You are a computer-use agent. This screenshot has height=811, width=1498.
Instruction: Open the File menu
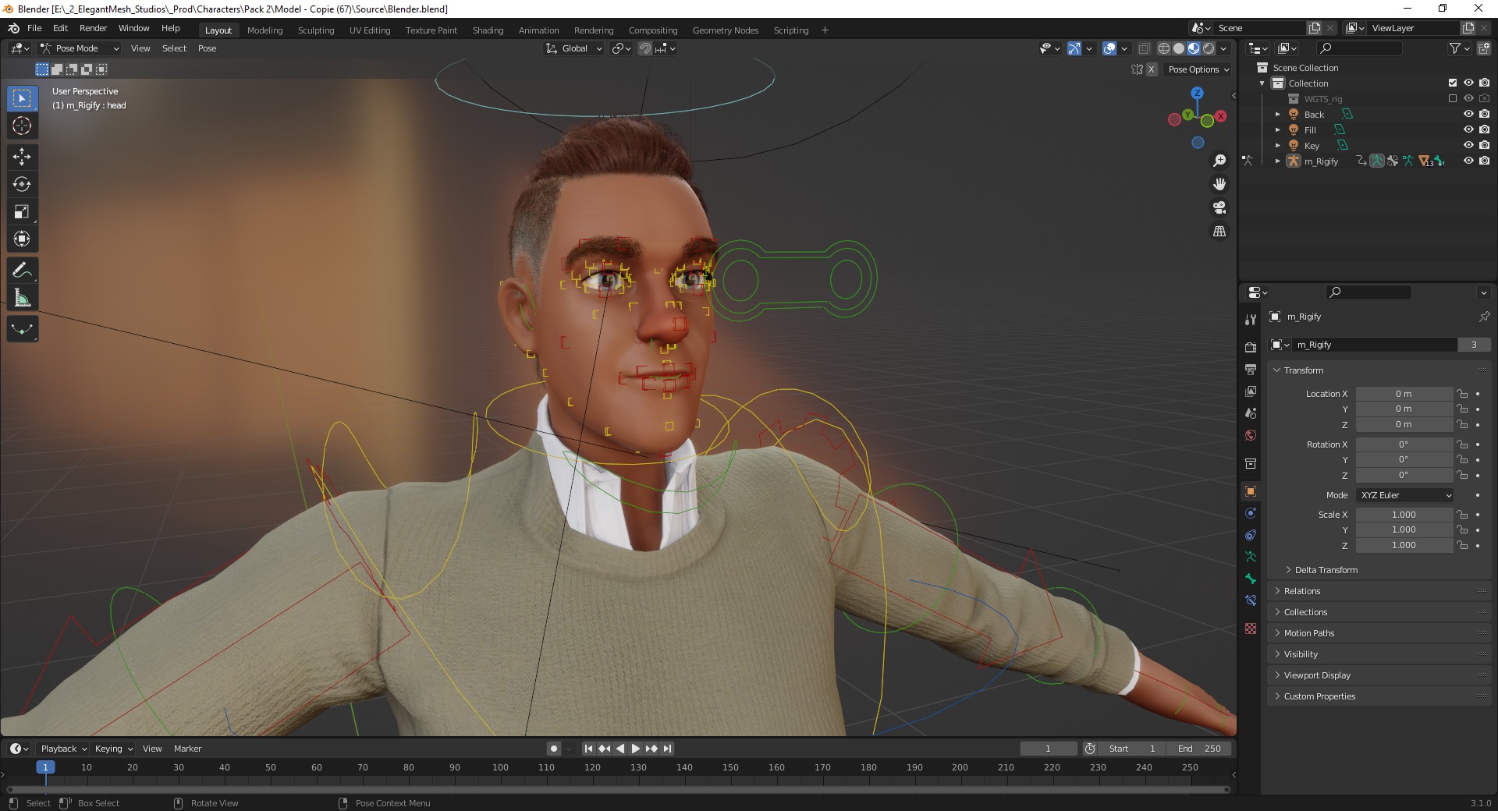[34, 28]
